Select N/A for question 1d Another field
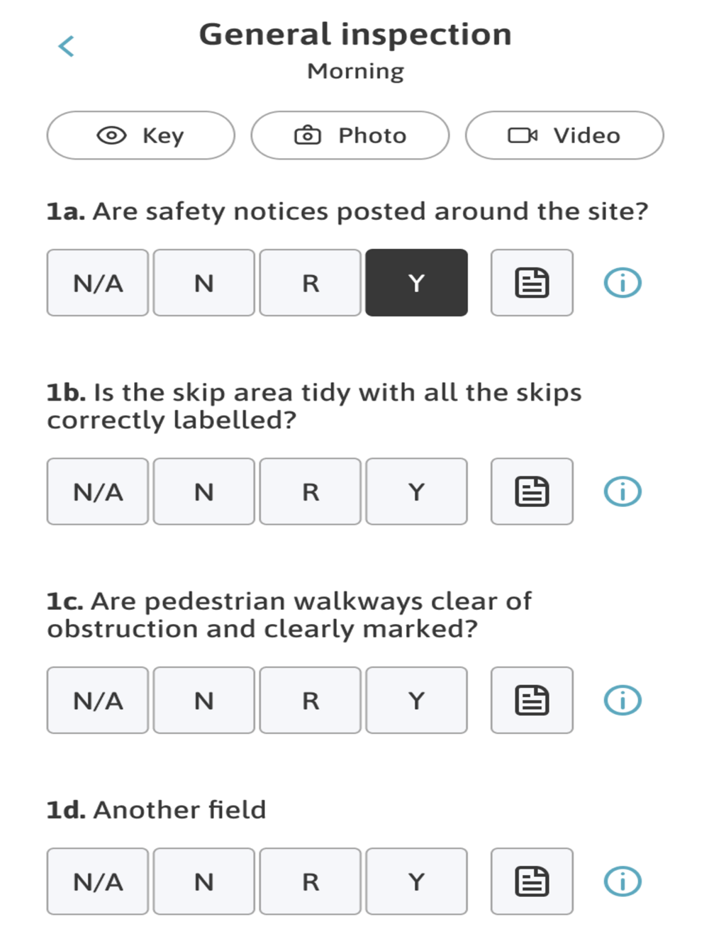This screenshot has height=946, width=709. [98, 881]
